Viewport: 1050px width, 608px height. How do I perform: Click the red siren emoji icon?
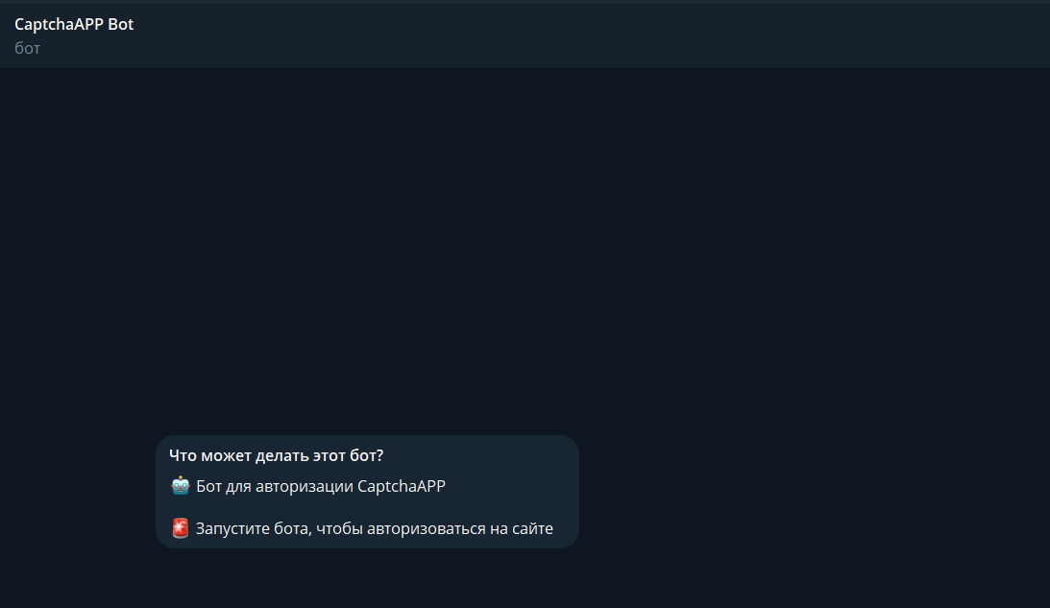(181, 528)
